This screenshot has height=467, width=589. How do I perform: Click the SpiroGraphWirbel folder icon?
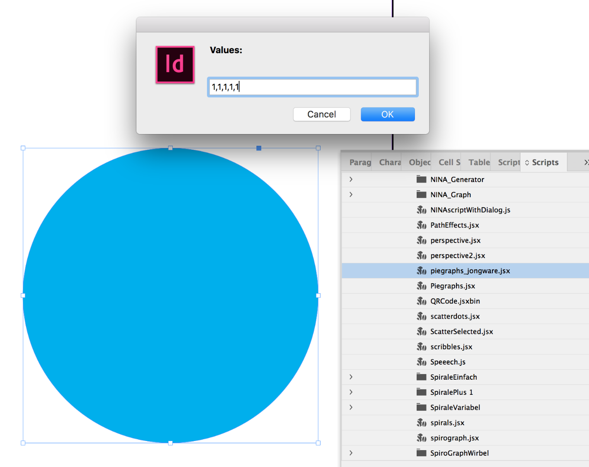[421, 453]
